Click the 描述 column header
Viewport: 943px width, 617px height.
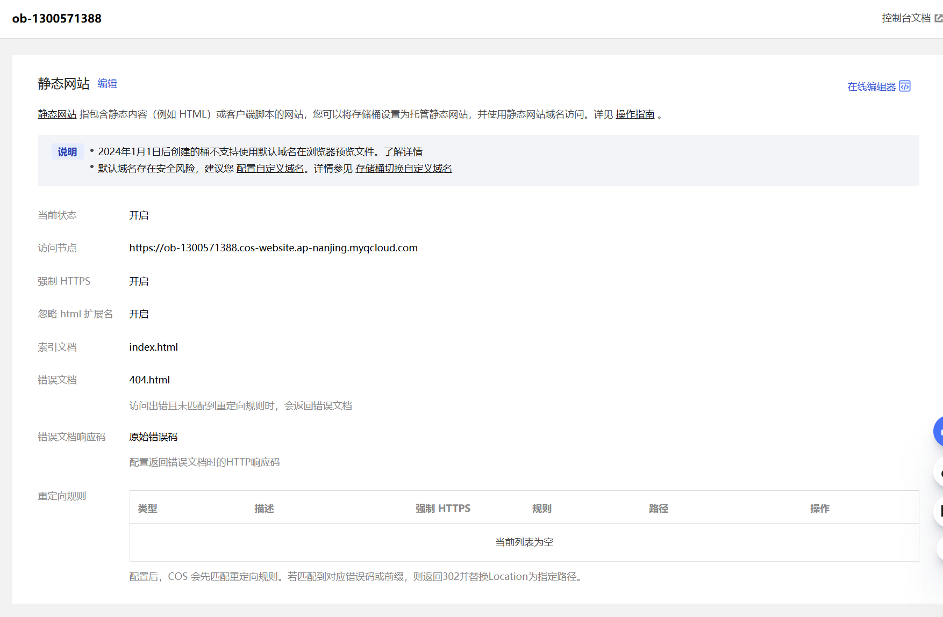coord(264,509)
